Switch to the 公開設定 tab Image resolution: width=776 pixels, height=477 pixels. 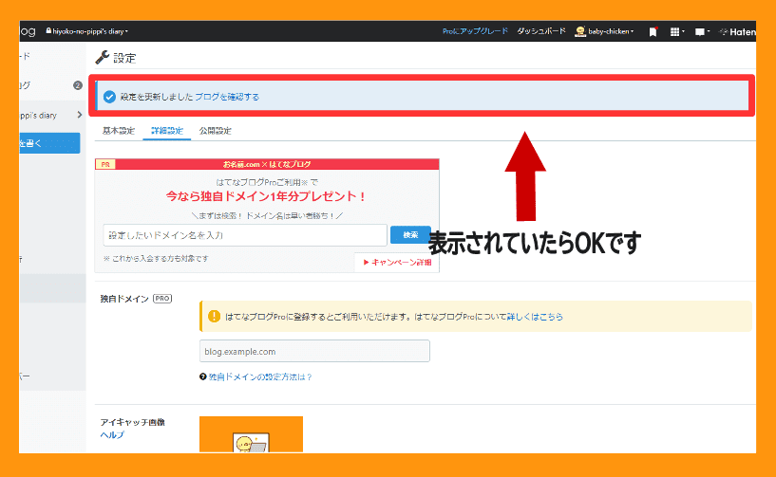[x=216, y=131]
